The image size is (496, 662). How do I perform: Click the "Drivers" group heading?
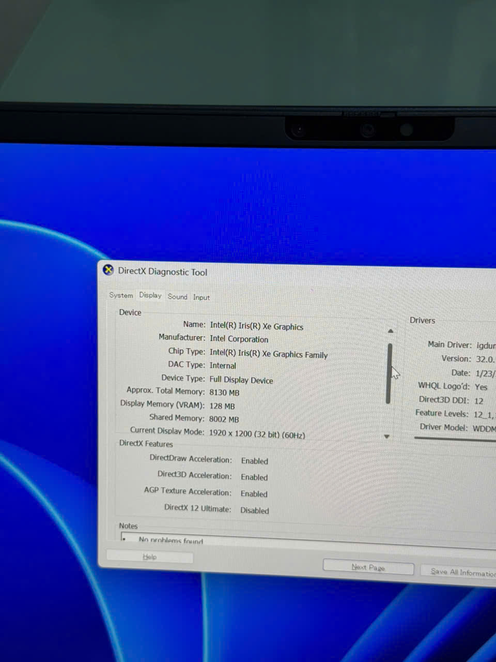click(423, 321)
